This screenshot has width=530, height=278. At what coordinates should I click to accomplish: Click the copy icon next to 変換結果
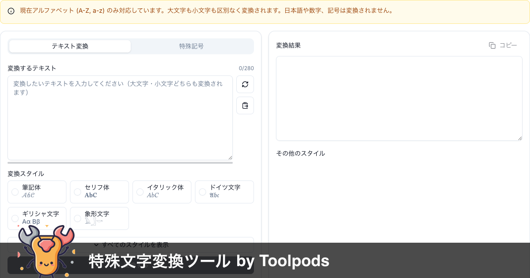coord(492,45)
